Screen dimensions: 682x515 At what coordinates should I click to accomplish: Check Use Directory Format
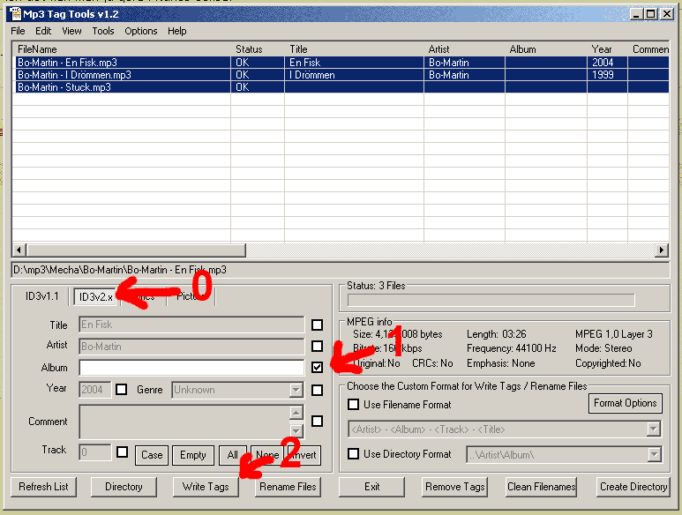click(353, 454)
